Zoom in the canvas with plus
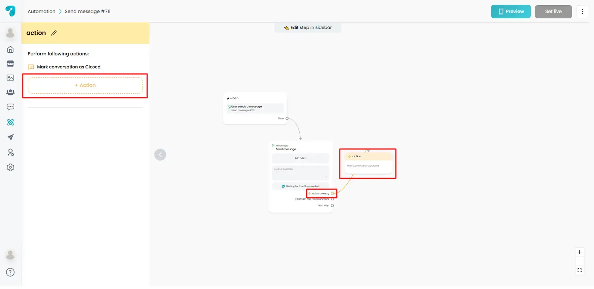The width and height of the screenshot is (594, 289). (579, 252)
